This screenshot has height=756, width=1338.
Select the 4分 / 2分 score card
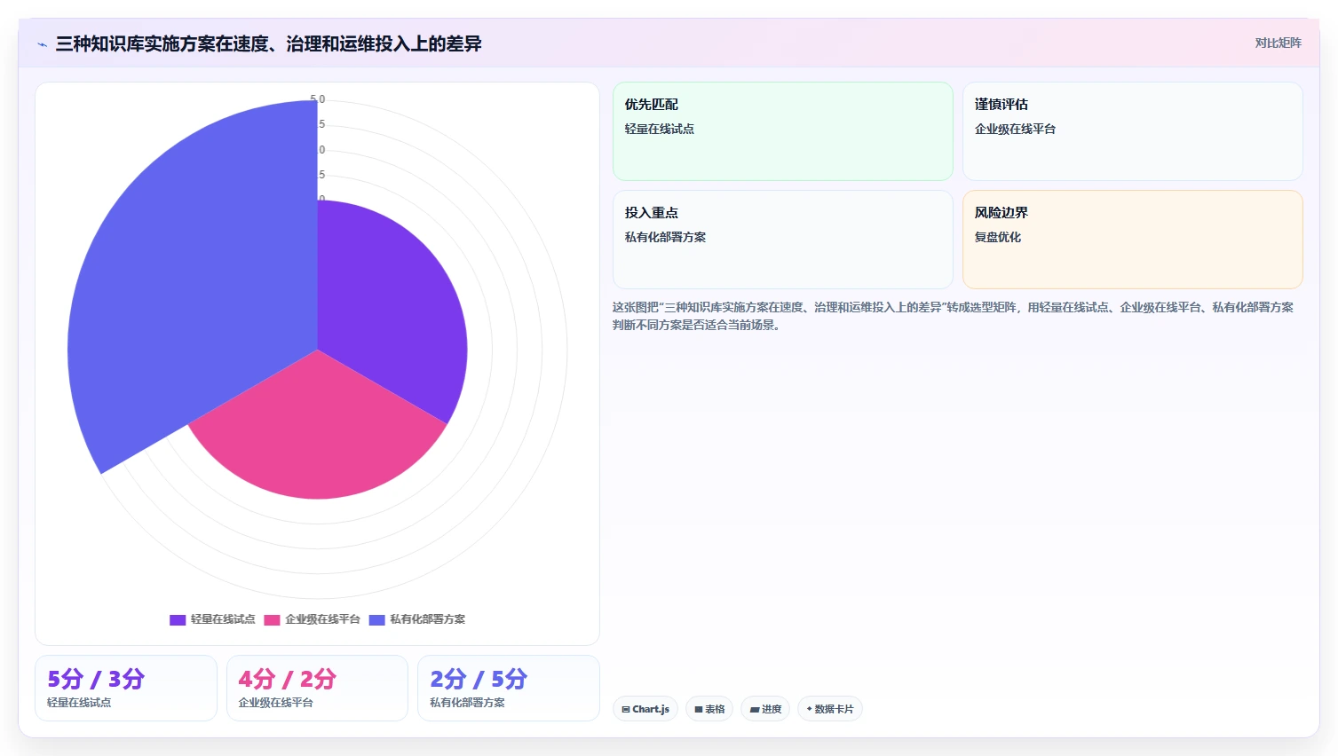(317, 688)
